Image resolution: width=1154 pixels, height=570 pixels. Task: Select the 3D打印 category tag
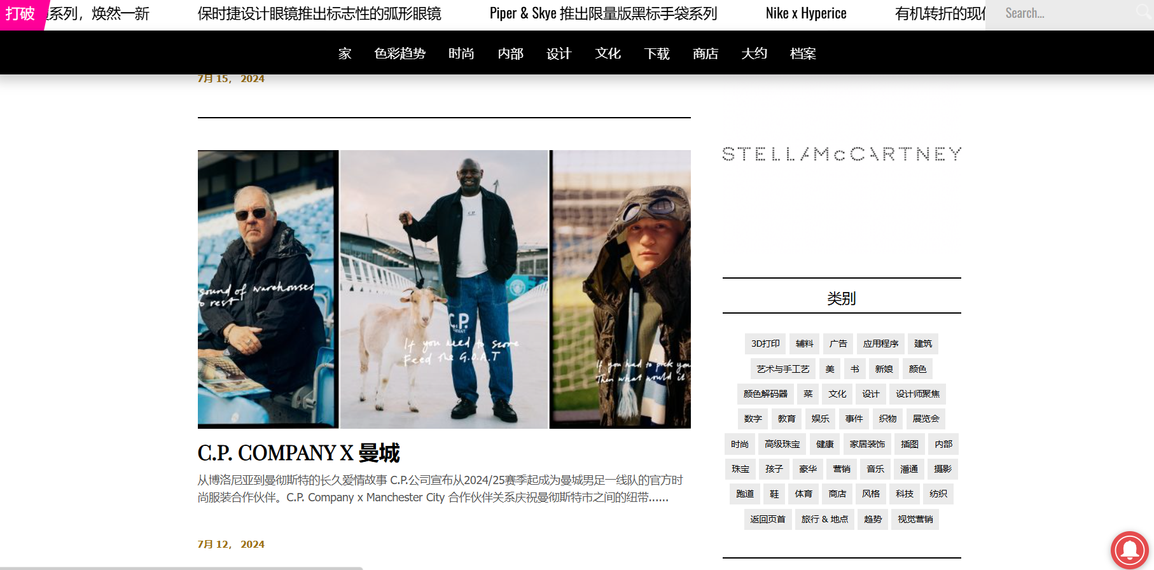(765, 344)
